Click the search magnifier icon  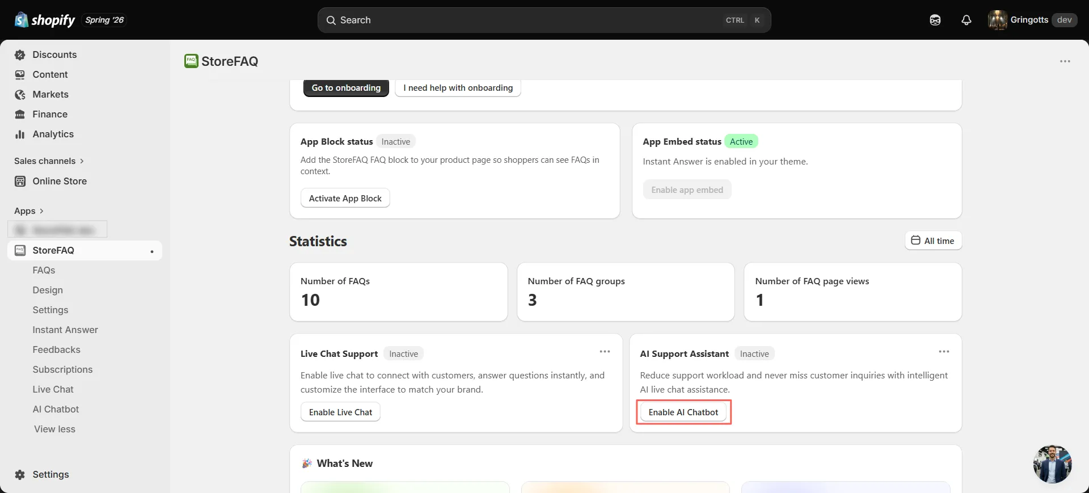(331, 20)
